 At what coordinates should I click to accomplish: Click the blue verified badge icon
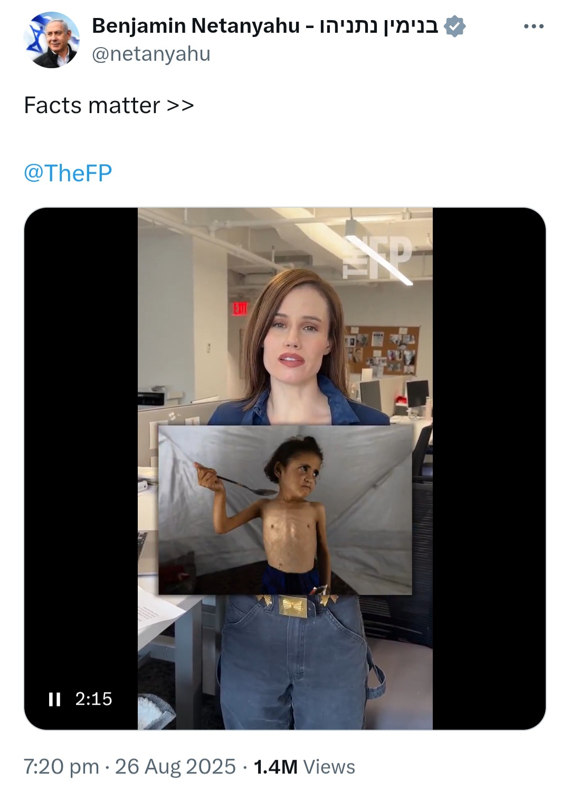(x=454, y=26)
